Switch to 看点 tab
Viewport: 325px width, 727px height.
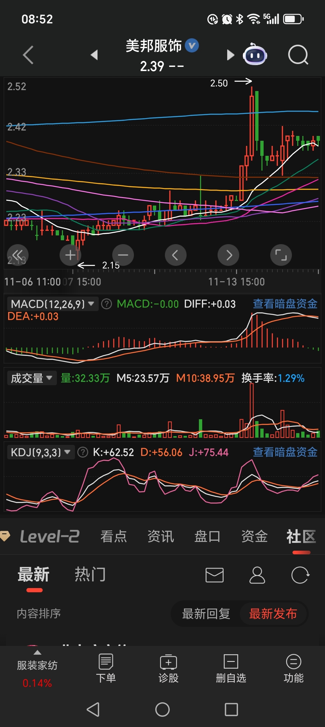point(114,537)
